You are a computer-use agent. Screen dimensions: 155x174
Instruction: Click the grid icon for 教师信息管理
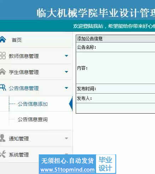tap(3, 55)
